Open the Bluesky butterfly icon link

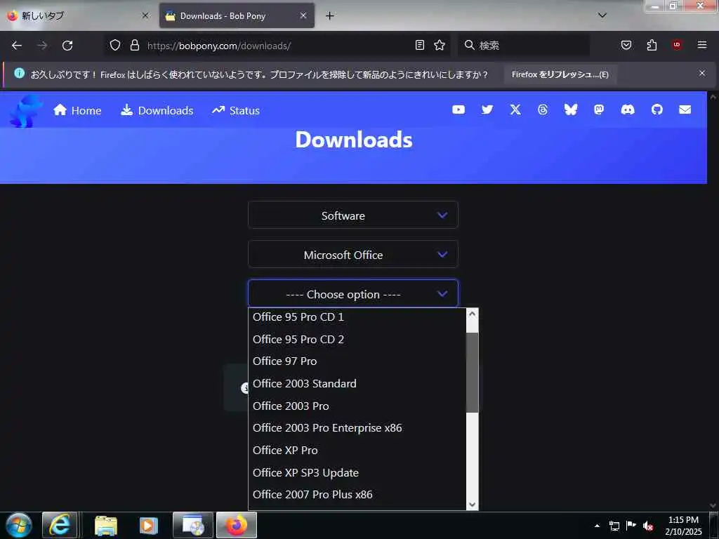pyautogui.click(x=570, y=109)
